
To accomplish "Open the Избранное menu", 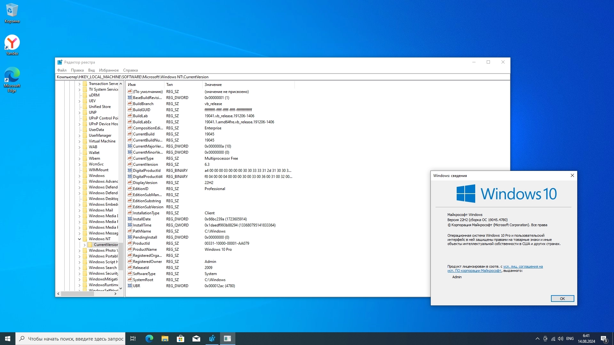I will pyautogui.click(x=109, y=70).
